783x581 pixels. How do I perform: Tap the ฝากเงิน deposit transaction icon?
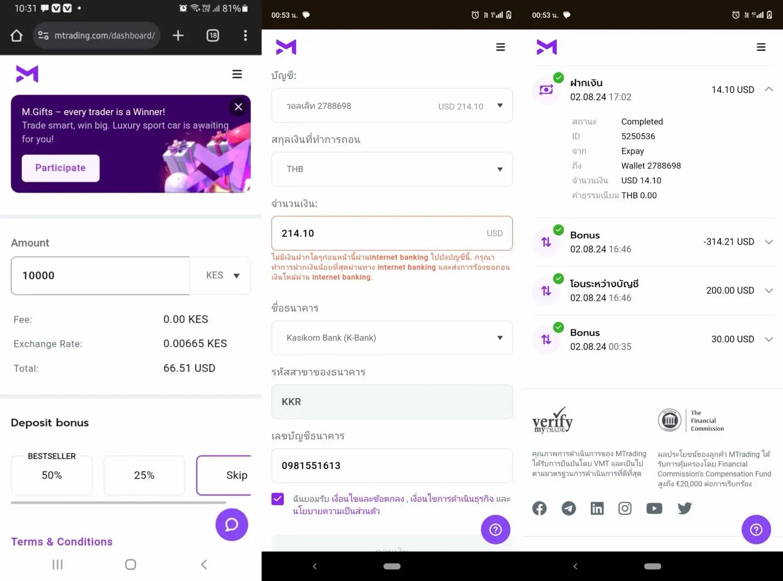coord(546,90)
